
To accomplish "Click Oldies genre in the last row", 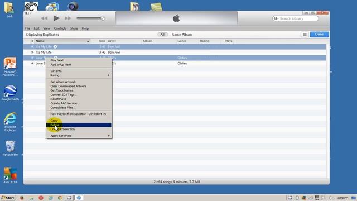I will click(x=182, y=63).
